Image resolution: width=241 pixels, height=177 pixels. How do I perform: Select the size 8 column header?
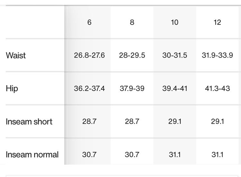pyautogui.click(x=132, y=23)
